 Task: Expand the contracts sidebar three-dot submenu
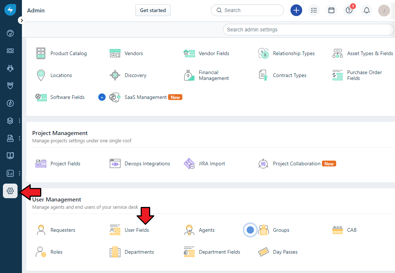point(19,138)
